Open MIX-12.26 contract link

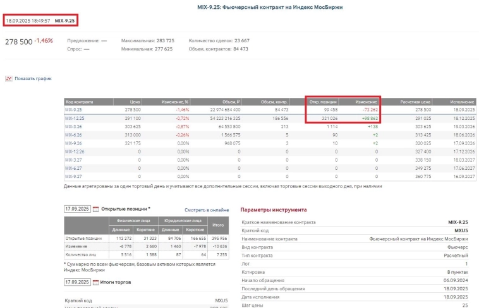click(x=76, y=151)
